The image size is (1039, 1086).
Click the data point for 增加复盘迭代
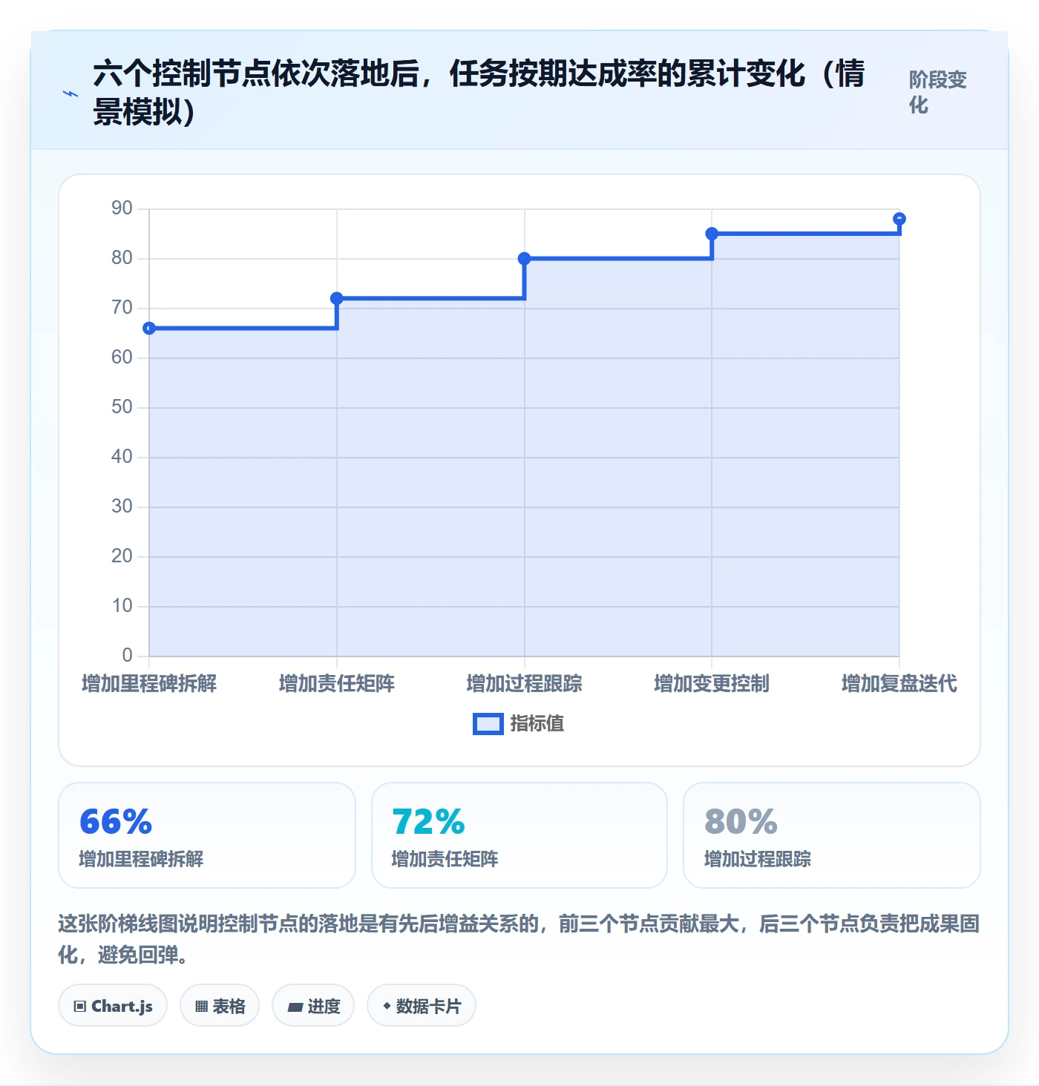899,219
